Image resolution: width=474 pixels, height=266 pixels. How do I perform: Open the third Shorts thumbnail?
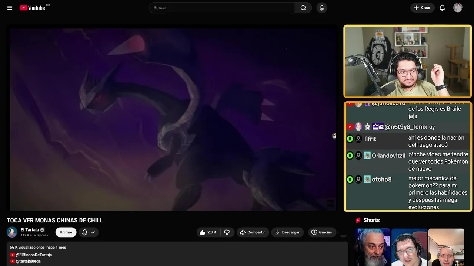446,247
